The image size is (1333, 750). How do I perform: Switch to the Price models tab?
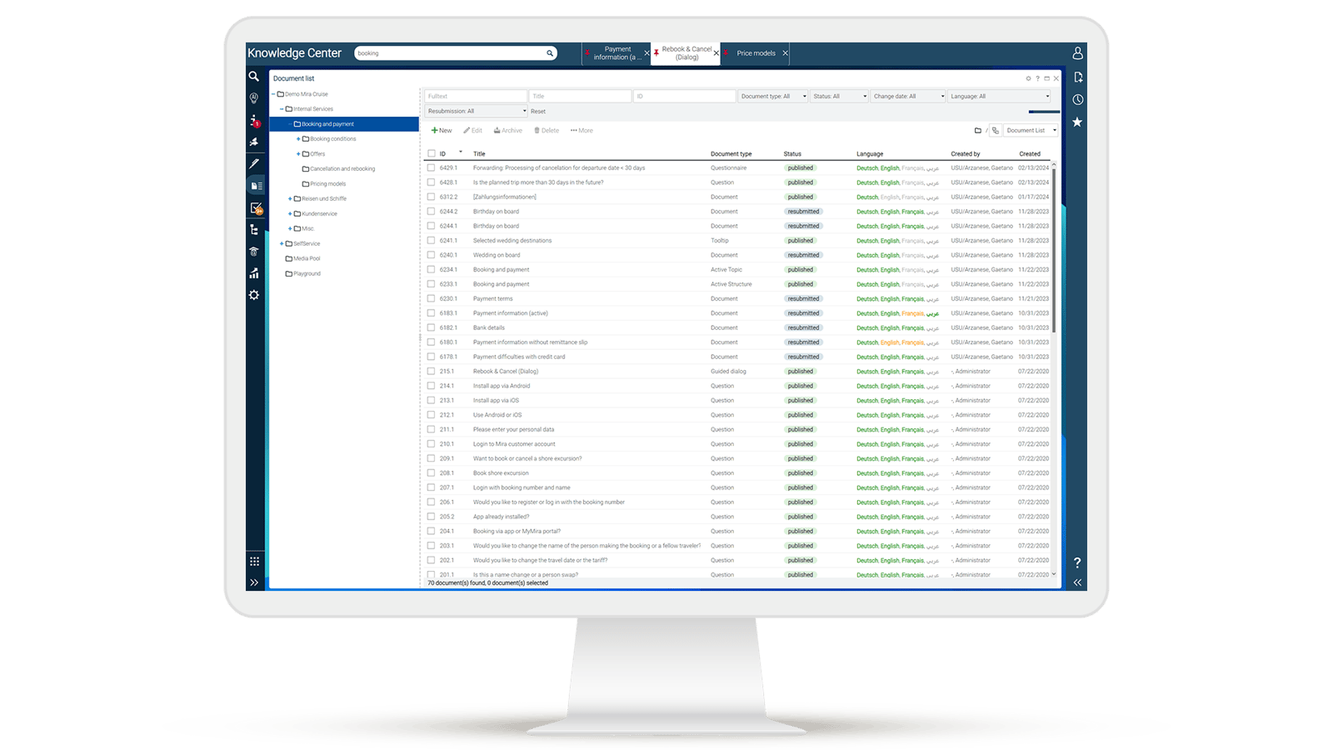756,52
